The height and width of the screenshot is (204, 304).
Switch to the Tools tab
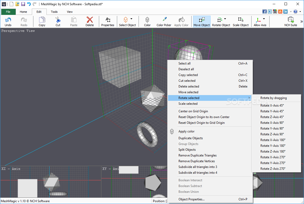pyautogui.click(x=54, y=12)
